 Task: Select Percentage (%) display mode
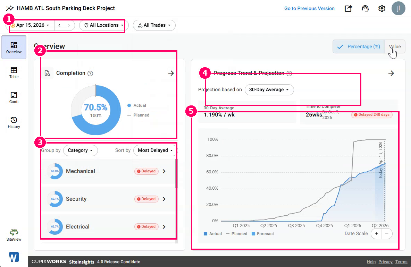point(359,46)
